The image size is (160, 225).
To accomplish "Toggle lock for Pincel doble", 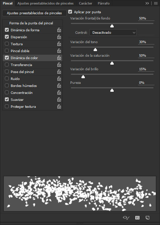I will click(x=59, y=51).
